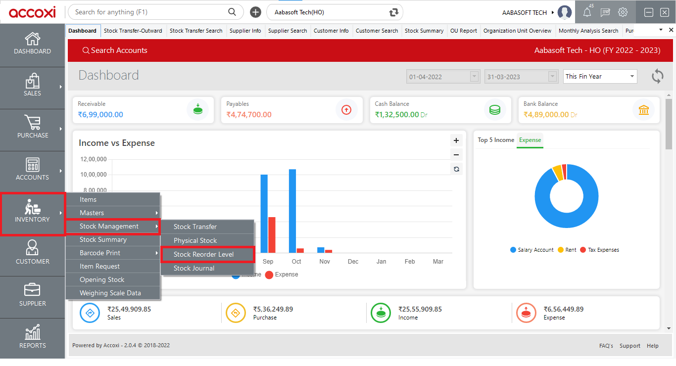Open the Help link

pyautogui.click(x=653, y=346)
